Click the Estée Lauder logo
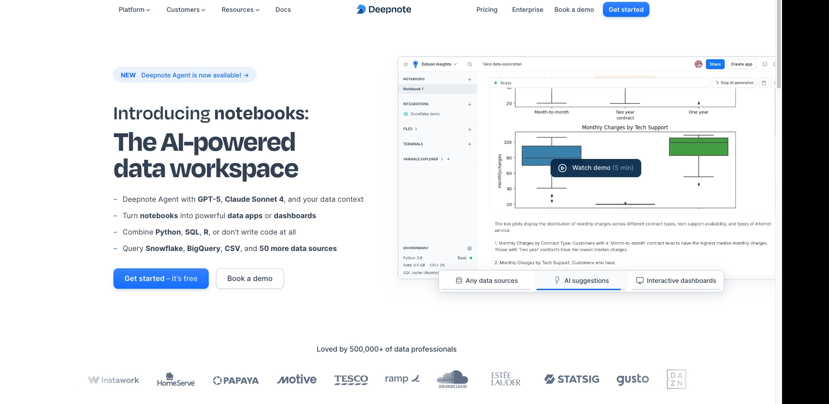The image size is (829, 404). [505, 379]
